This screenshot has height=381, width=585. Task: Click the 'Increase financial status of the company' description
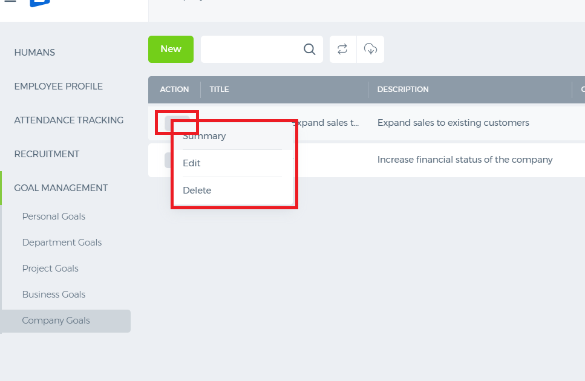(x=465, y=160)
